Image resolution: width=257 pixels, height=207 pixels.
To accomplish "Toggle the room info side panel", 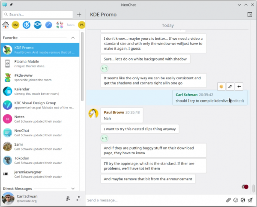I will click(x=250, y=14).
